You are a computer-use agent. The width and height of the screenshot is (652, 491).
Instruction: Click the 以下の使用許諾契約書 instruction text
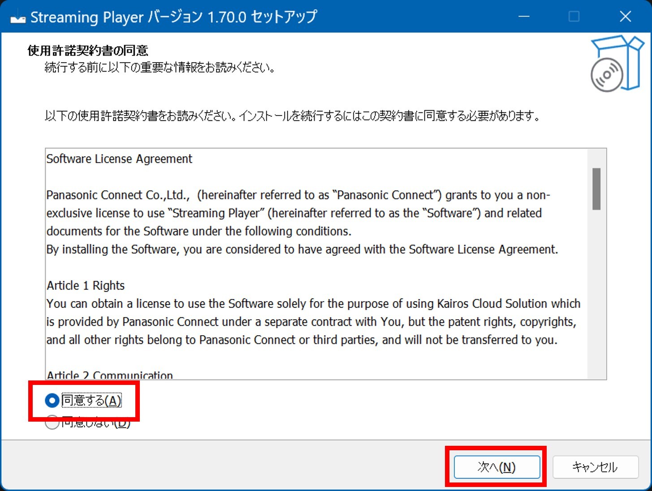click(292, 116)
